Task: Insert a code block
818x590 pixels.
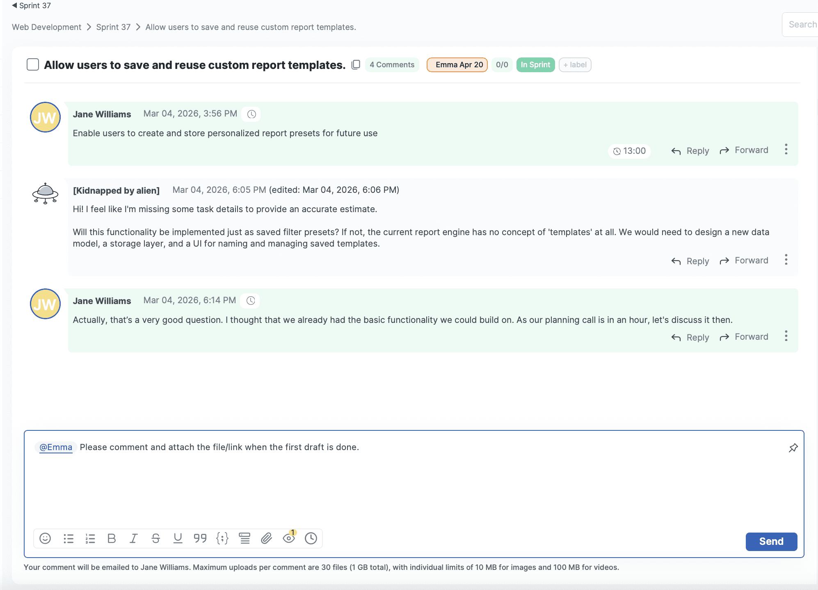Action: click(x=222, y=538)
